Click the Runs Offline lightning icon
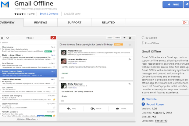189x126 pixels. (x=143, y=43)
